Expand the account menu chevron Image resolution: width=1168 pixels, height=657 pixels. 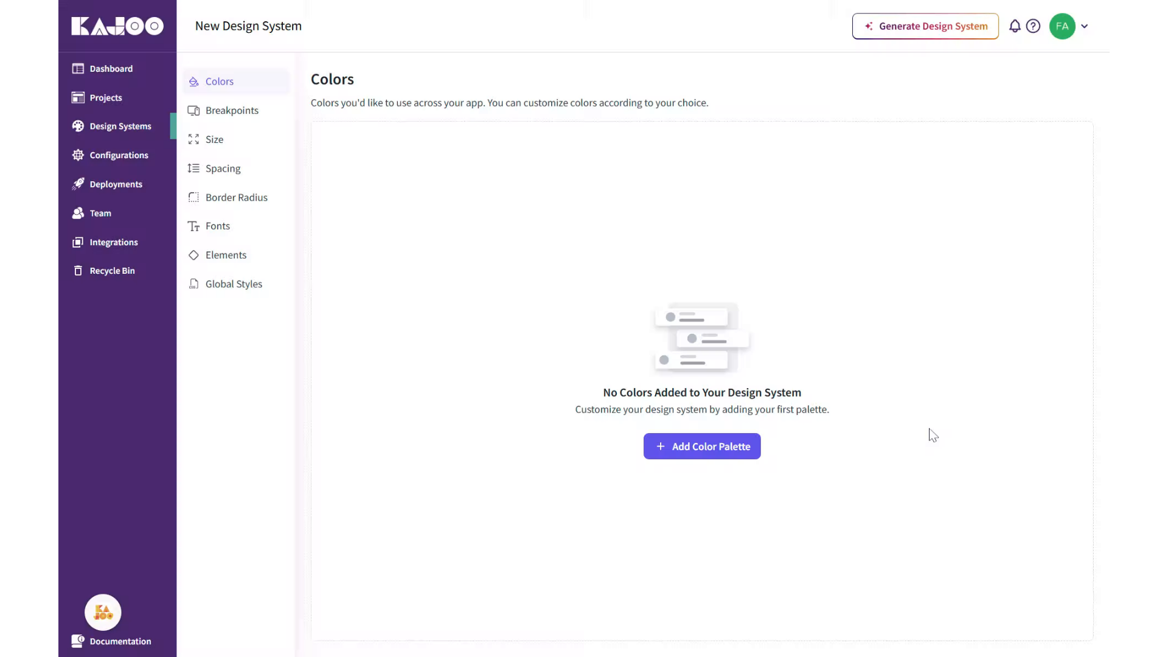[x=1084, y=26]
